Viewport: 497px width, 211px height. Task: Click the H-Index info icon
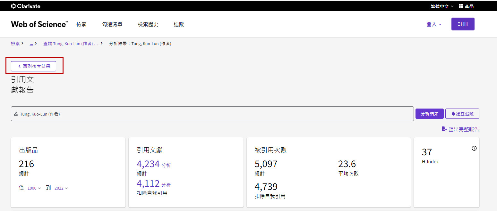tap(474, 148)
